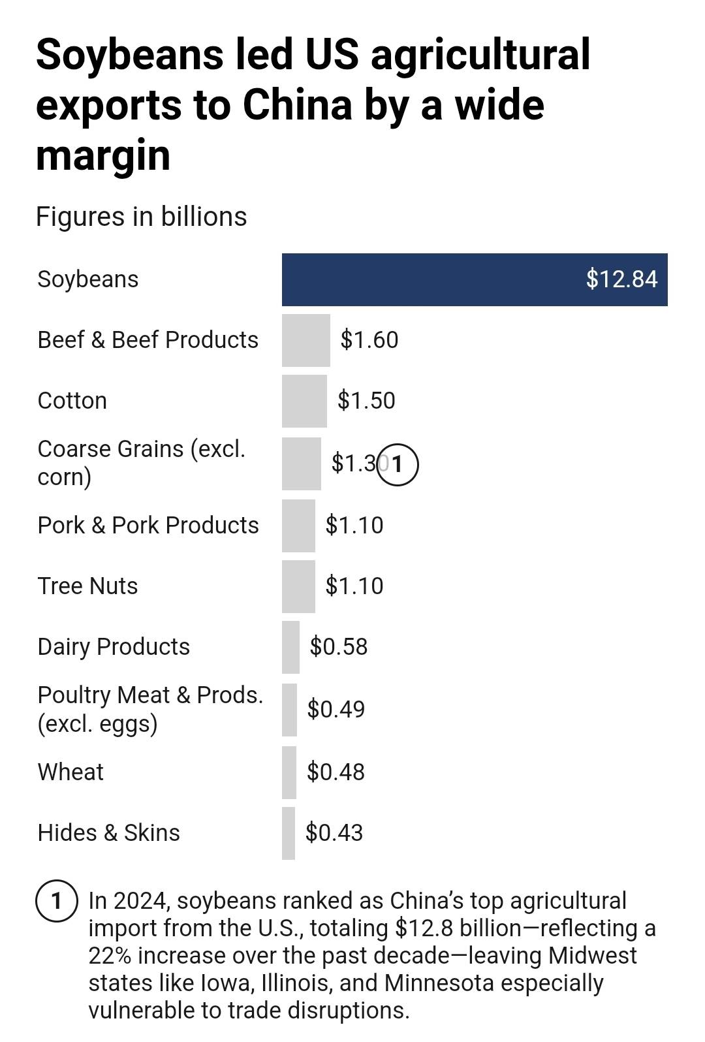Click the $1.50 Cotton value label
This screenshot has height=1042, width=705.
(366, 401)
